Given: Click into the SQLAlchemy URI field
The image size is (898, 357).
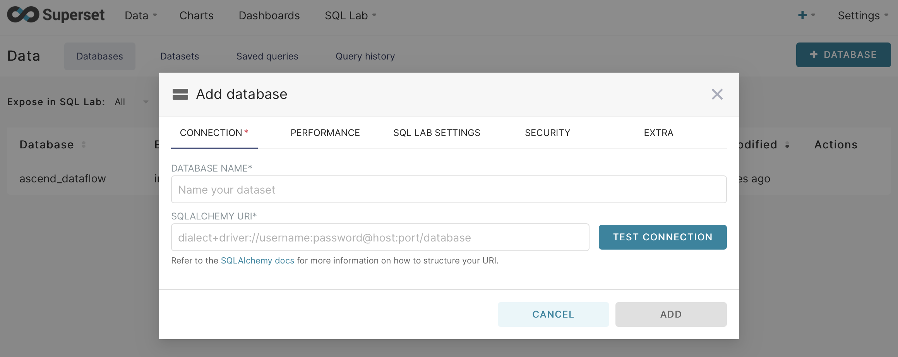Looking at the screenshot, I should [380, 238].
